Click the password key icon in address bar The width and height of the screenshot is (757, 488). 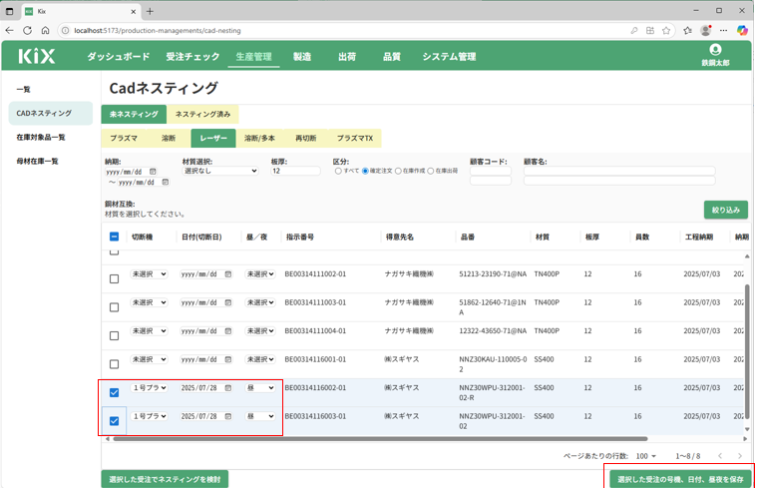(634, 31)
